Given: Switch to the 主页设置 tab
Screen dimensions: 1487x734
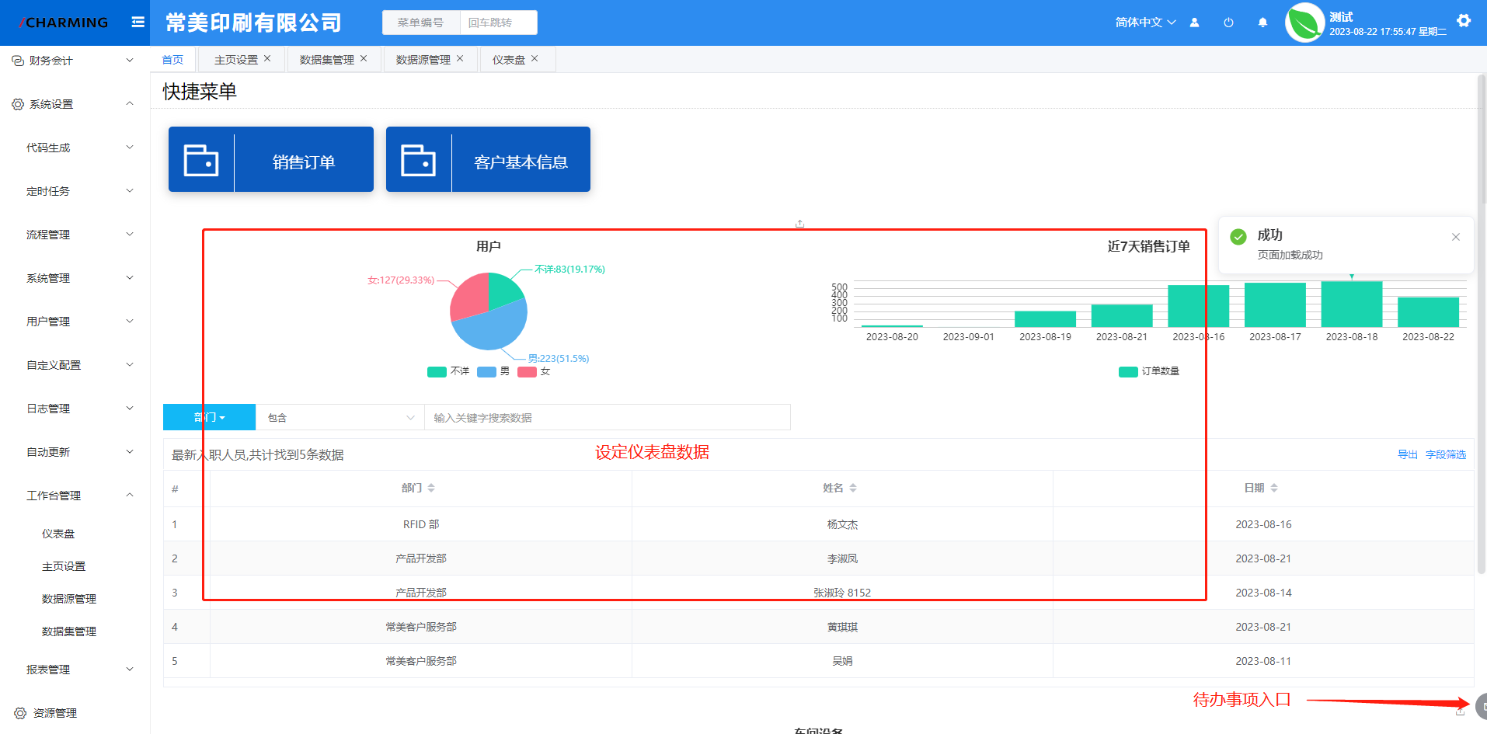Looking at the screenshot, I should click(236, 60).
